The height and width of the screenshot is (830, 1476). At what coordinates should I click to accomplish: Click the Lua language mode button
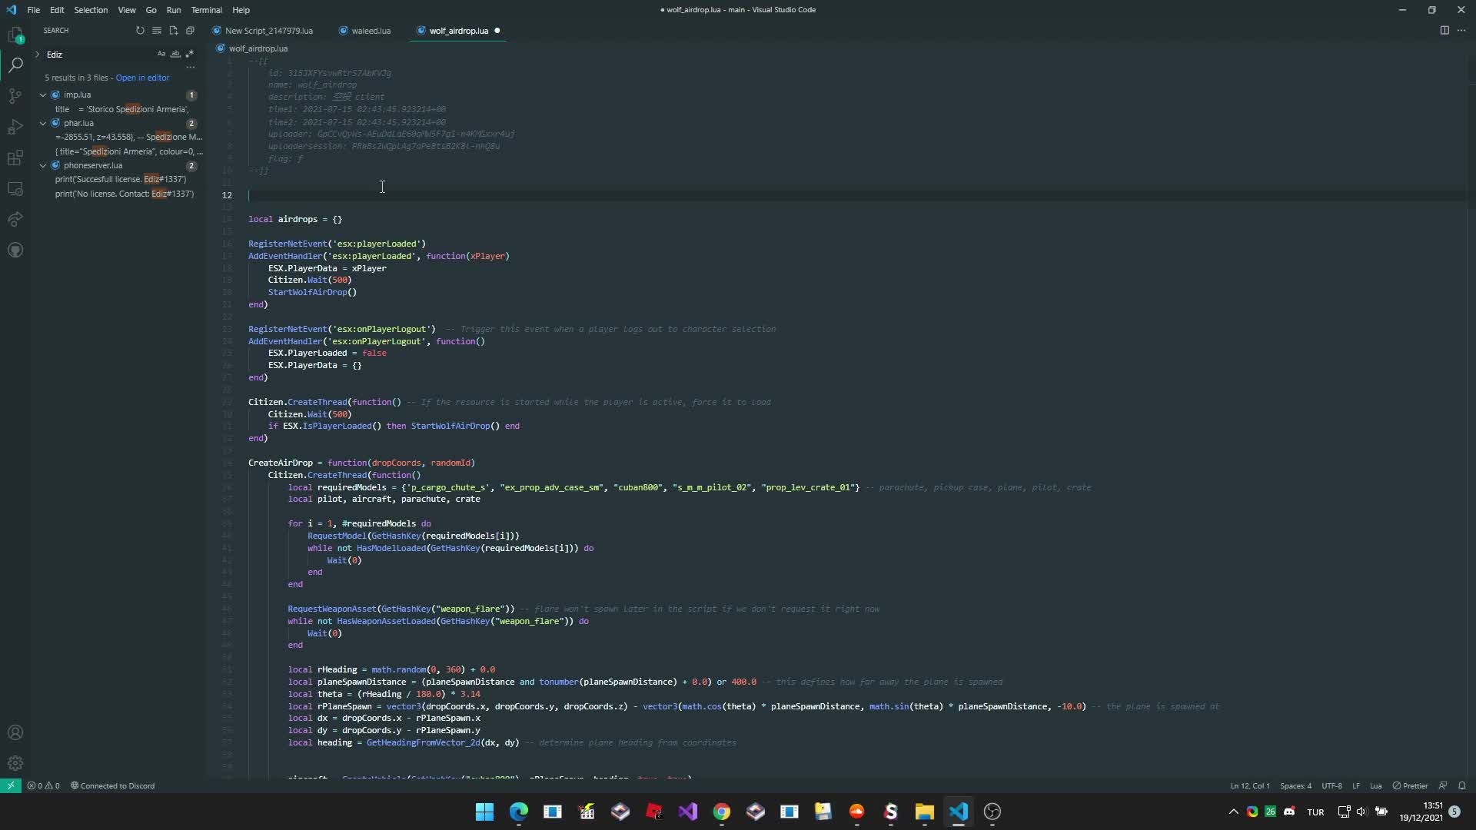pyautogui.click(x=1376, y=785)
